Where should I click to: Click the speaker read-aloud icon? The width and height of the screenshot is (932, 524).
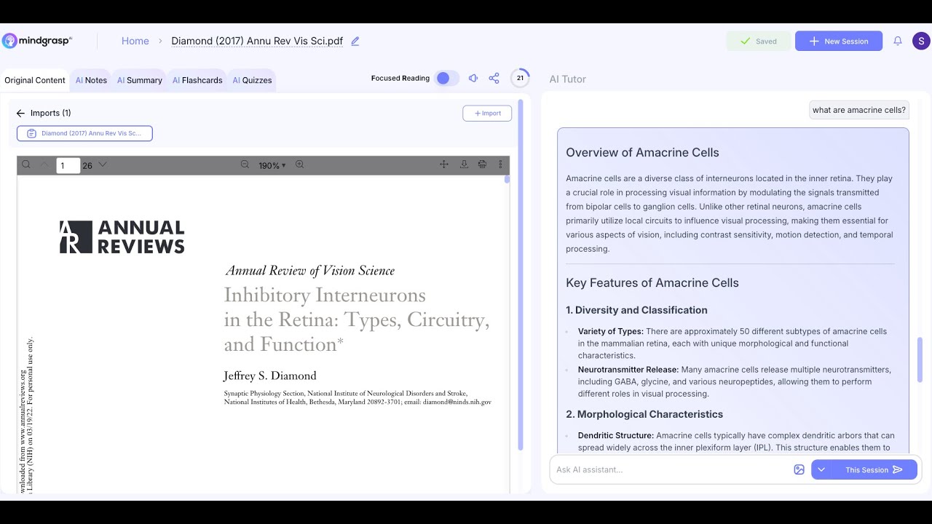pyautogui.click(x=473, y=79)
